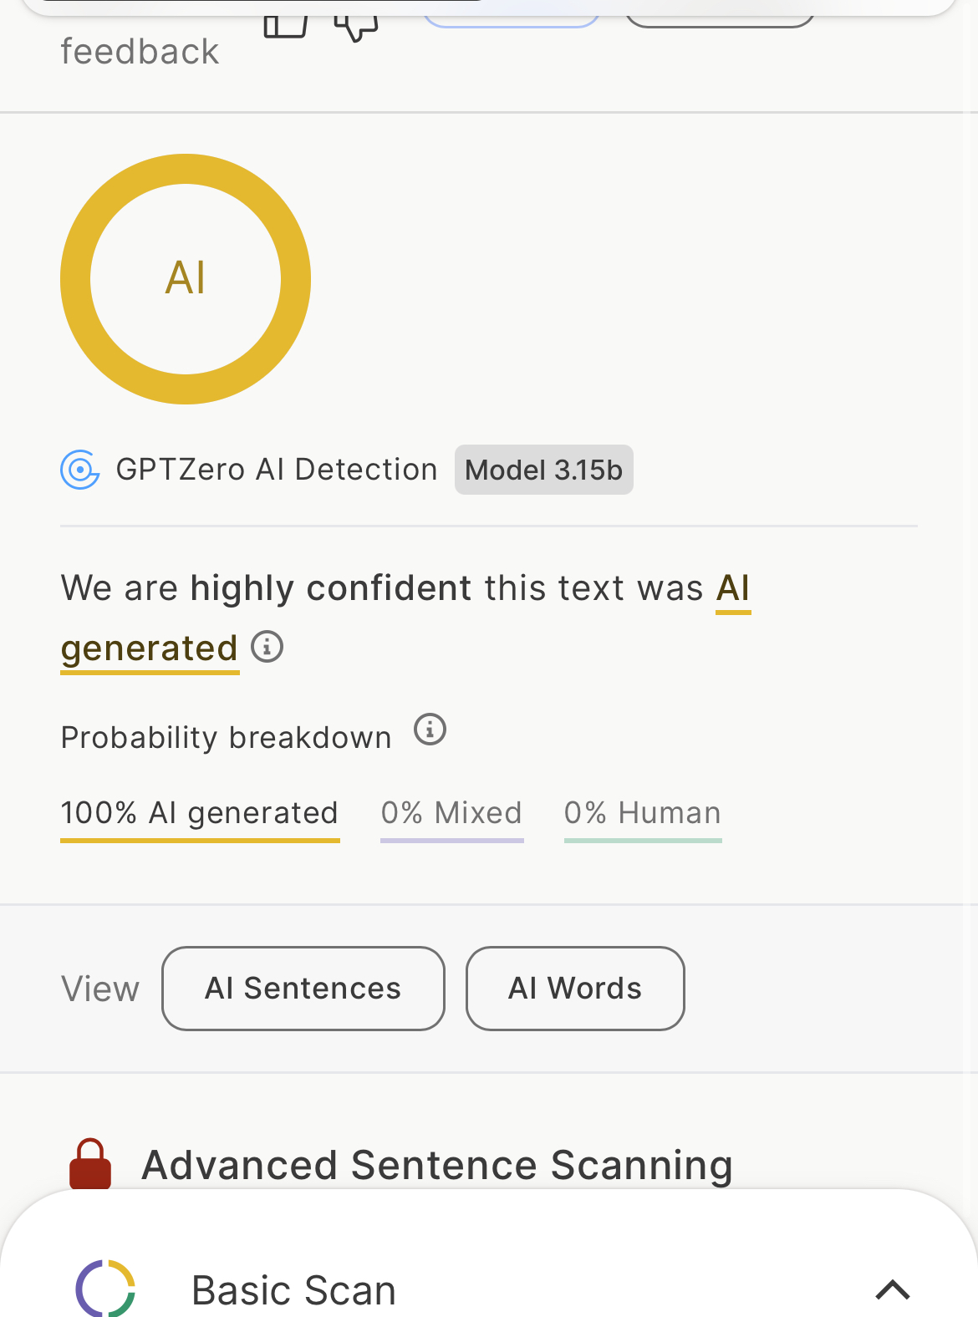Click the GPTZero logo icon
This screenshot has width=978, height=1317.
coord(80,470)
